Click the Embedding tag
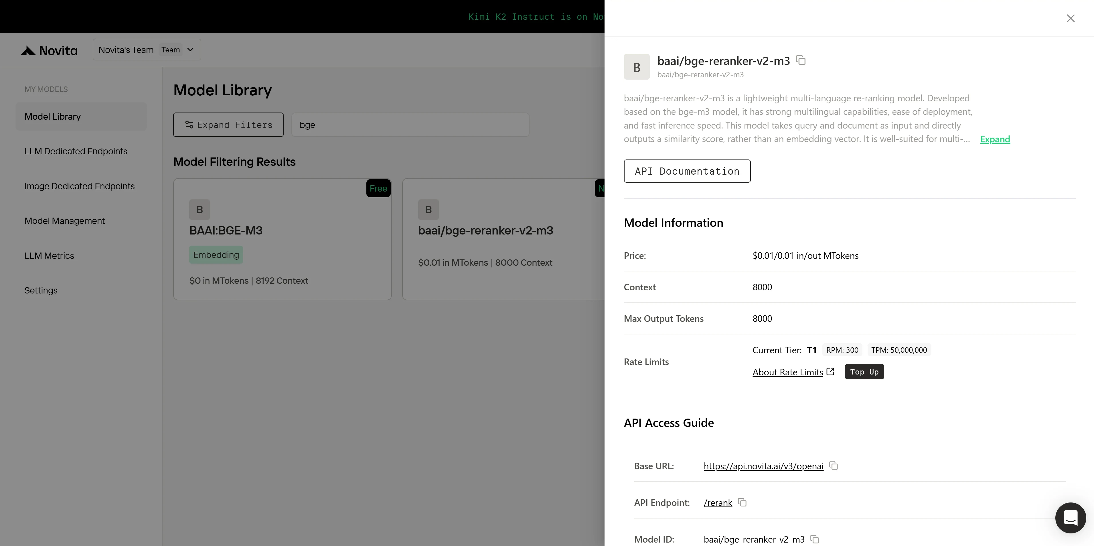This screenshot has width=1094, height=546. (216, 255)
